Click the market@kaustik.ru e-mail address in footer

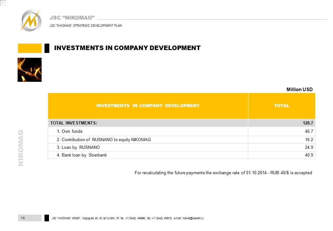[x=193, y=218]
